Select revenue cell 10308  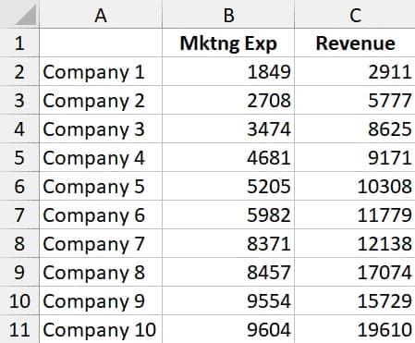tap(355, 186)
